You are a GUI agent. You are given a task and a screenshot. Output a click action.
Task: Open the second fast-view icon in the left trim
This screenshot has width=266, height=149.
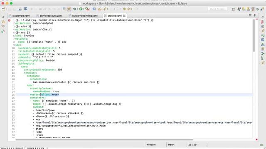3,22
